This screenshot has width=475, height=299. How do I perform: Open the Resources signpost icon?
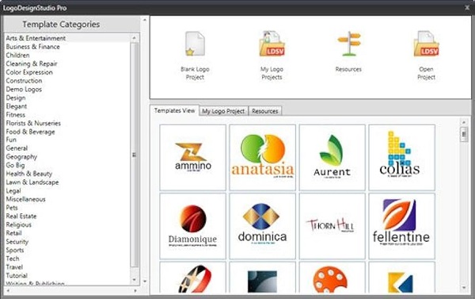point(348,44)
